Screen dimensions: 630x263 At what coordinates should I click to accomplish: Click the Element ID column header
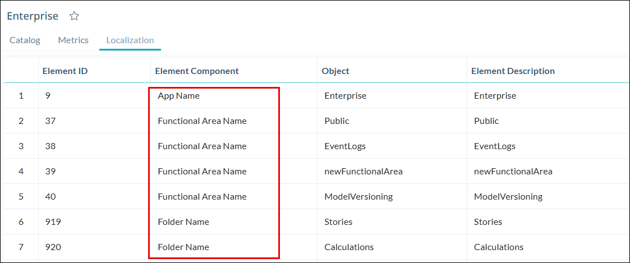coord(65,71)
